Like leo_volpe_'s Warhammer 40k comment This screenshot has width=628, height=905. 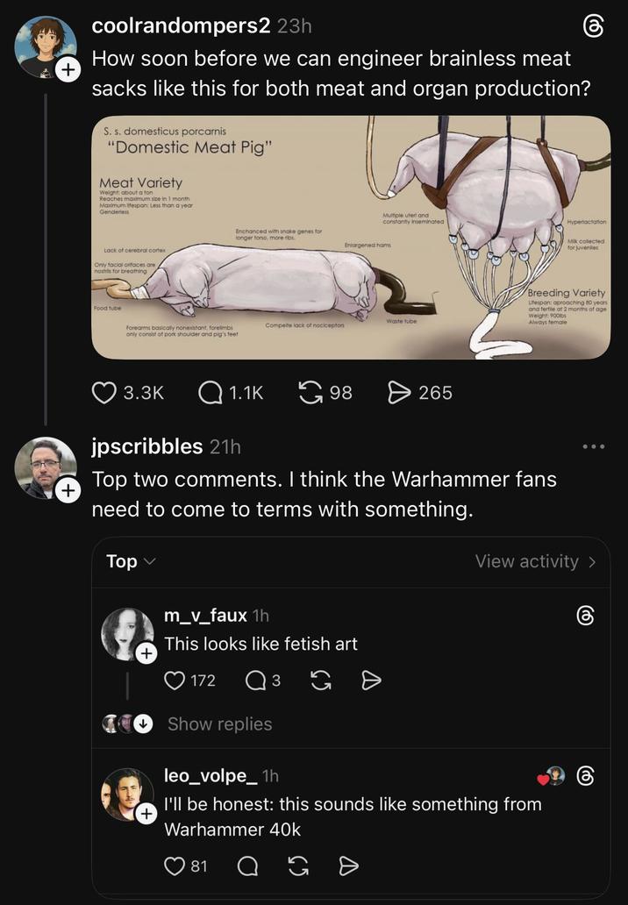tap(175, 866)
